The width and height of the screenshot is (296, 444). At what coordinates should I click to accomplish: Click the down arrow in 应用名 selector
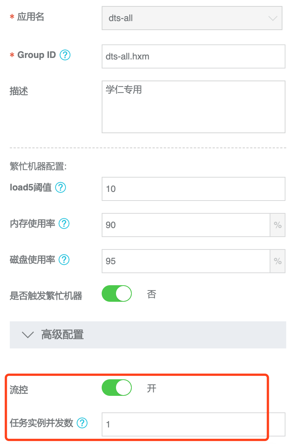273,18
